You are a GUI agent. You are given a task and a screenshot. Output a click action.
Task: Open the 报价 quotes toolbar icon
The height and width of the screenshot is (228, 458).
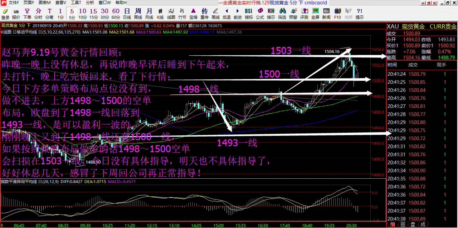[16, 14]
